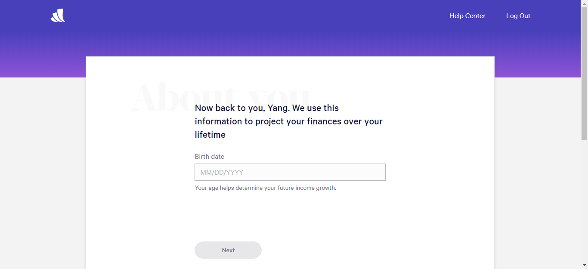Click the "Birth date" field label
The height and width of the screenshot is (269, 588).
[210, 157]
